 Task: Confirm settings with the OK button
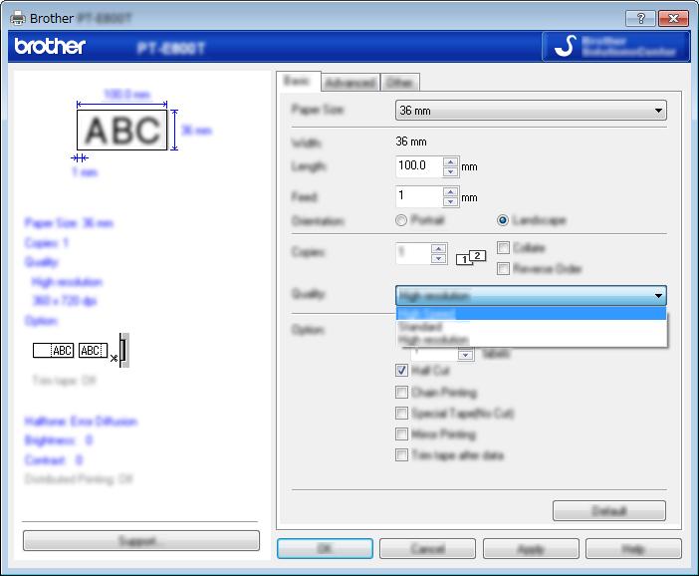pyautogui.click(x=325, y=548)
